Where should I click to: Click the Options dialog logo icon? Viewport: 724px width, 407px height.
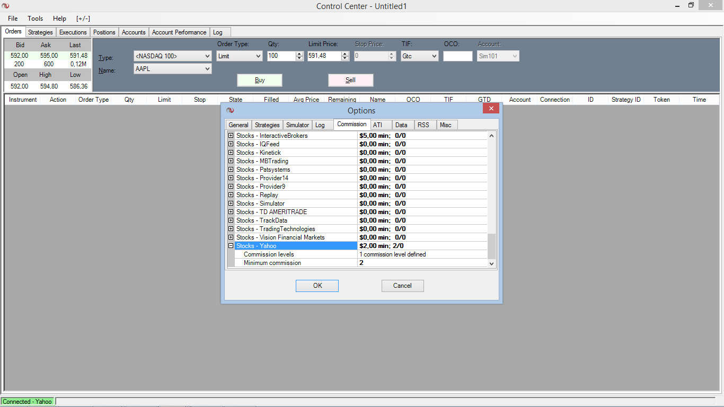pos(230,110)
